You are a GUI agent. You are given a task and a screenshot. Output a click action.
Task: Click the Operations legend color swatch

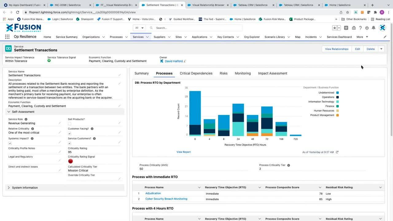(337, 97)
